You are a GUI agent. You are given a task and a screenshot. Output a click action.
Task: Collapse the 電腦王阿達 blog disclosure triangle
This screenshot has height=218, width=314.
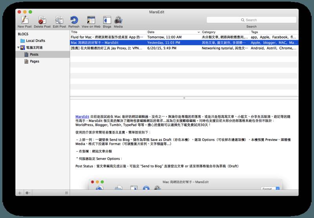(18, 48)
